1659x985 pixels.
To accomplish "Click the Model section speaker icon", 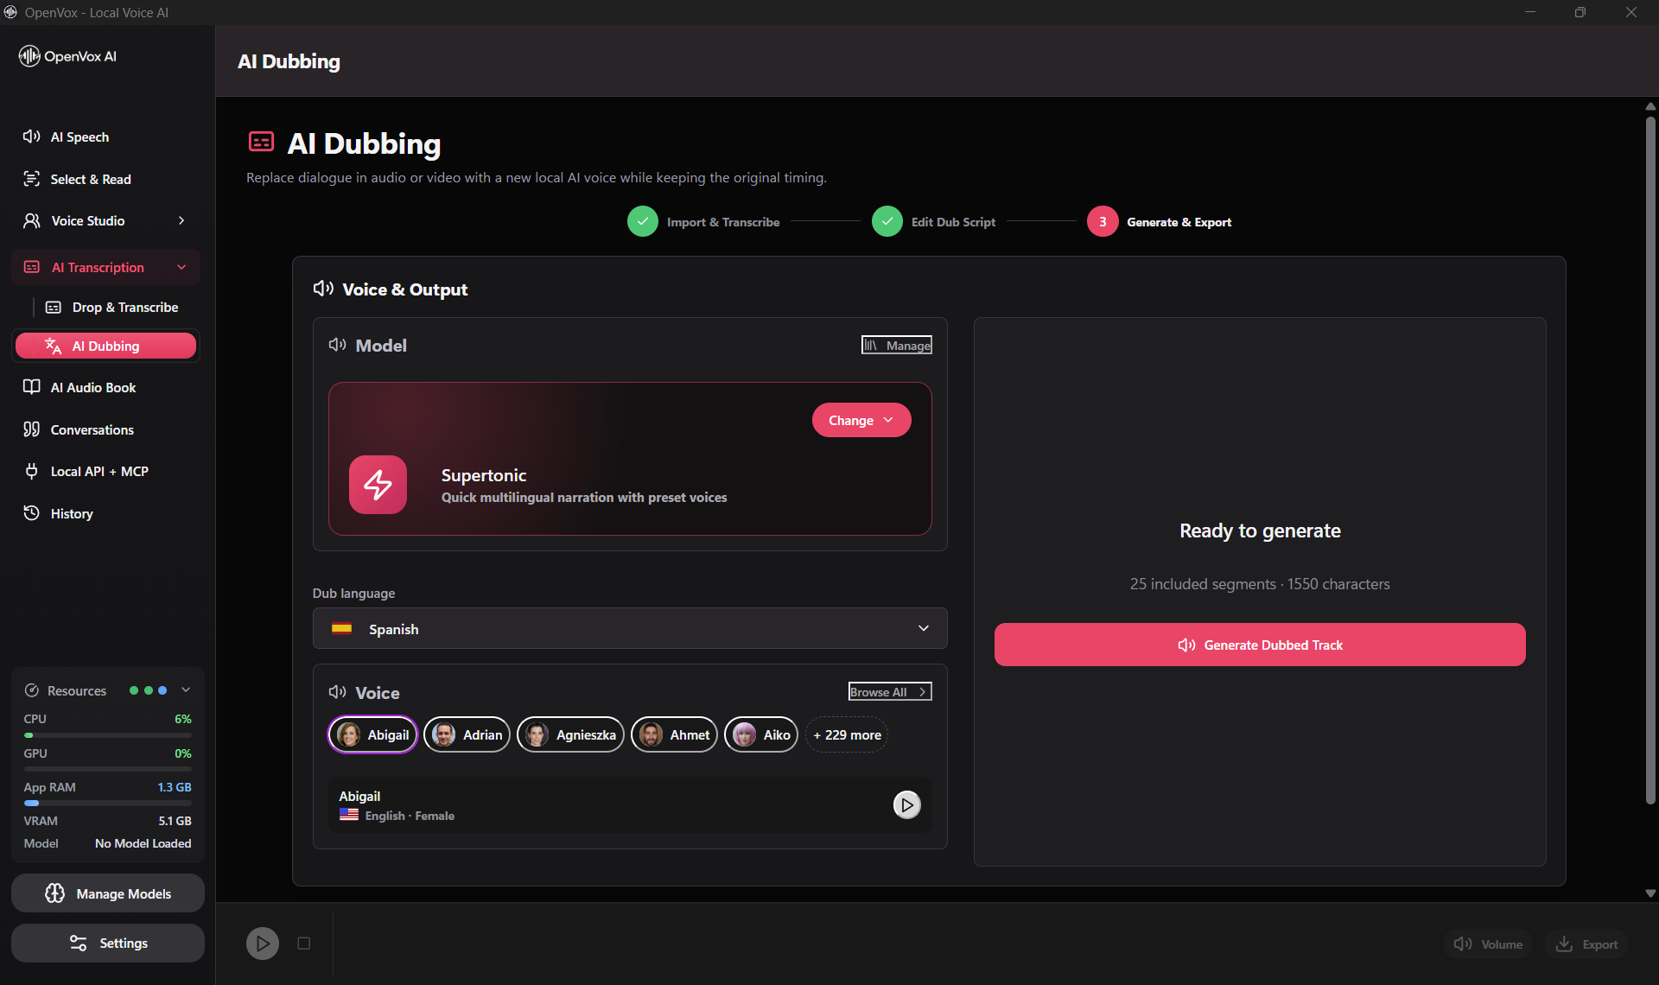I will click(x=338, y=345).
